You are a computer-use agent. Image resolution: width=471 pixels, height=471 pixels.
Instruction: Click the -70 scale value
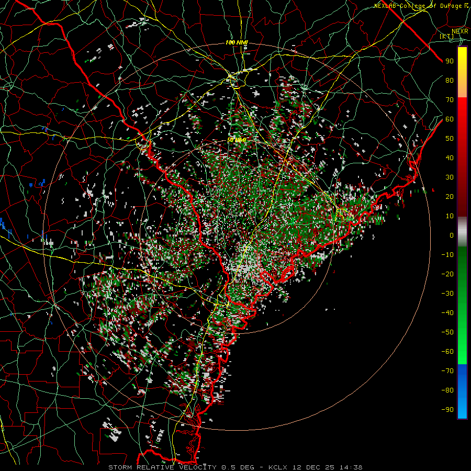(447, 371)
